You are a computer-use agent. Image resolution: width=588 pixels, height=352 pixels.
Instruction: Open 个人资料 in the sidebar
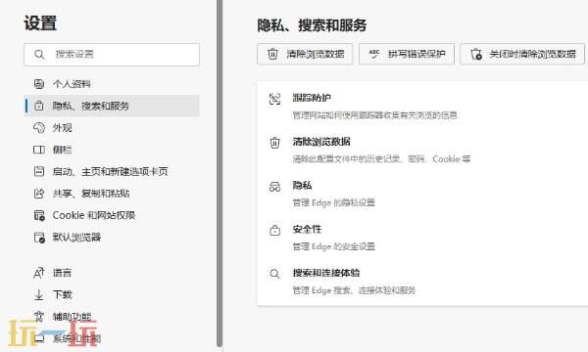pyautogui.click(x=112, y=84)
